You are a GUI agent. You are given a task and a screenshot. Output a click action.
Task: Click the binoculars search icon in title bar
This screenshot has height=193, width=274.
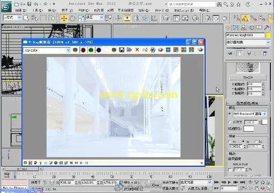[219, 4]
